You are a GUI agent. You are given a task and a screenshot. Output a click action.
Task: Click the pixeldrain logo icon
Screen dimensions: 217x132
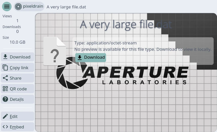tap(18, 7)
